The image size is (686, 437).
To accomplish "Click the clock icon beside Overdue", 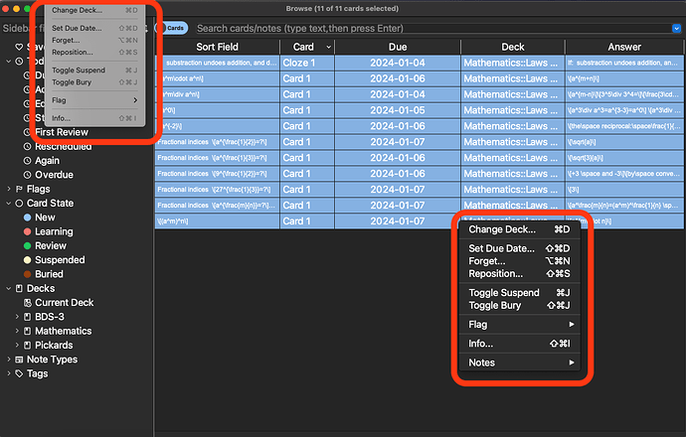I will [27, 175].
